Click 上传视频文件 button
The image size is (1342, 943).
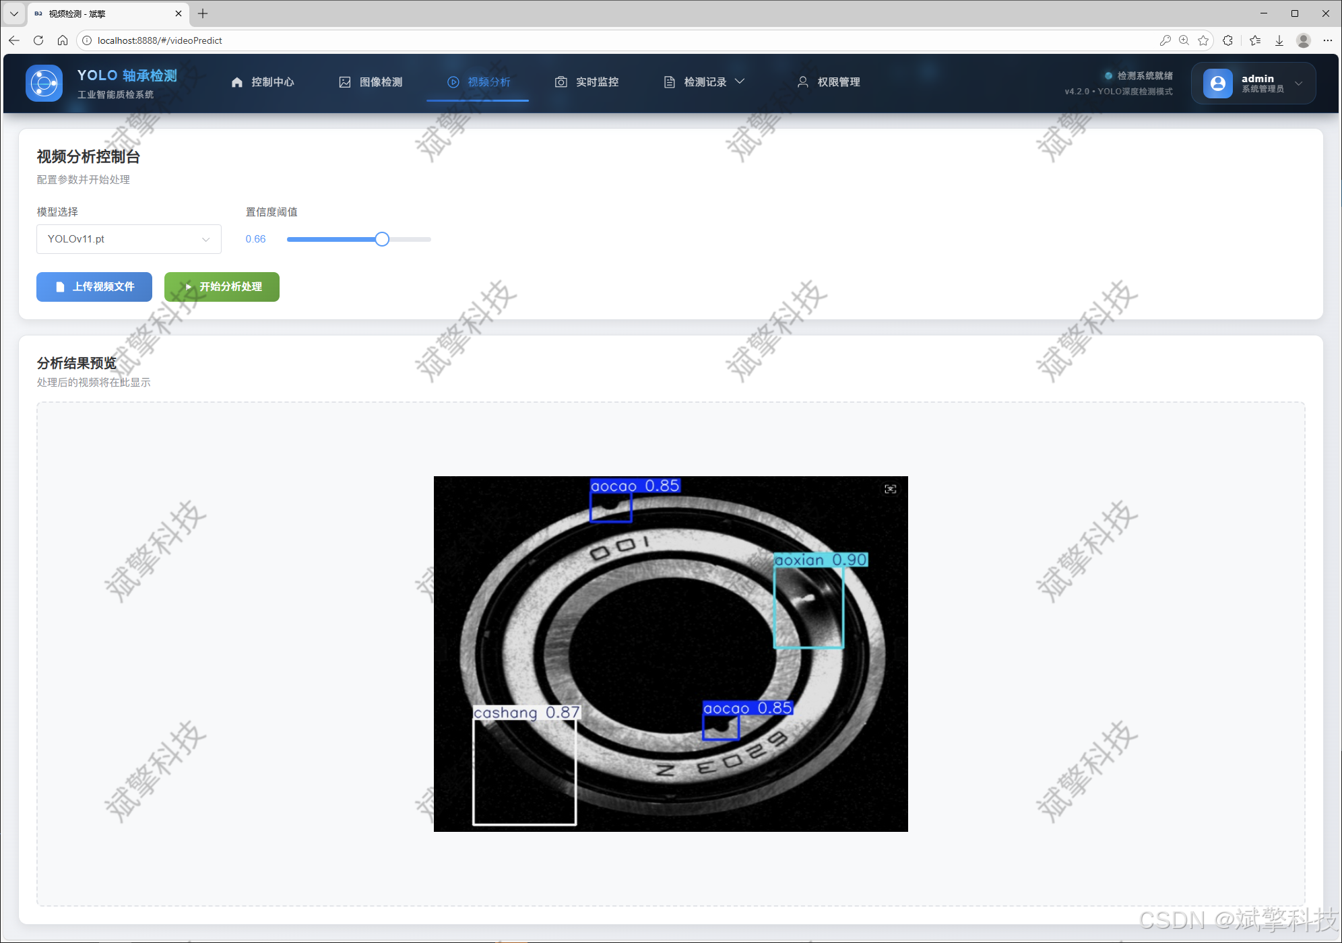94,287
